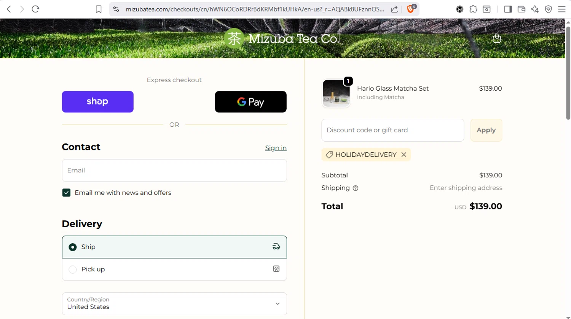
Task: Pay with Google Pay button
Action: pyautogui.click(x=250, y=102)
